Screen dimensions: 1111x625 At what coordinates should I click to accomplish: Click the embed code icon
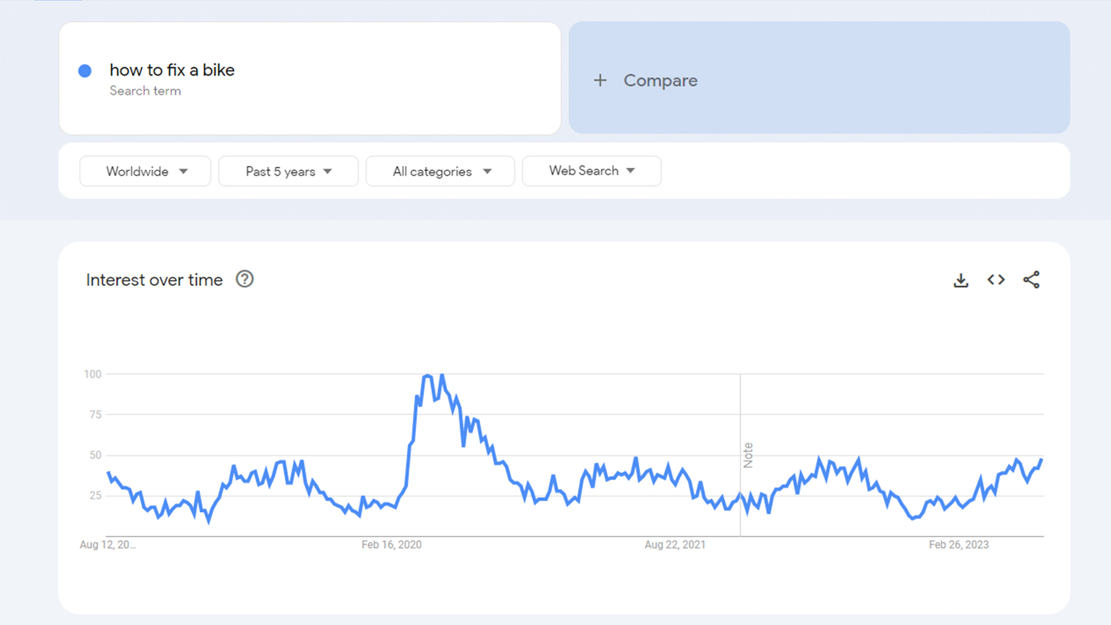[996, 280]
